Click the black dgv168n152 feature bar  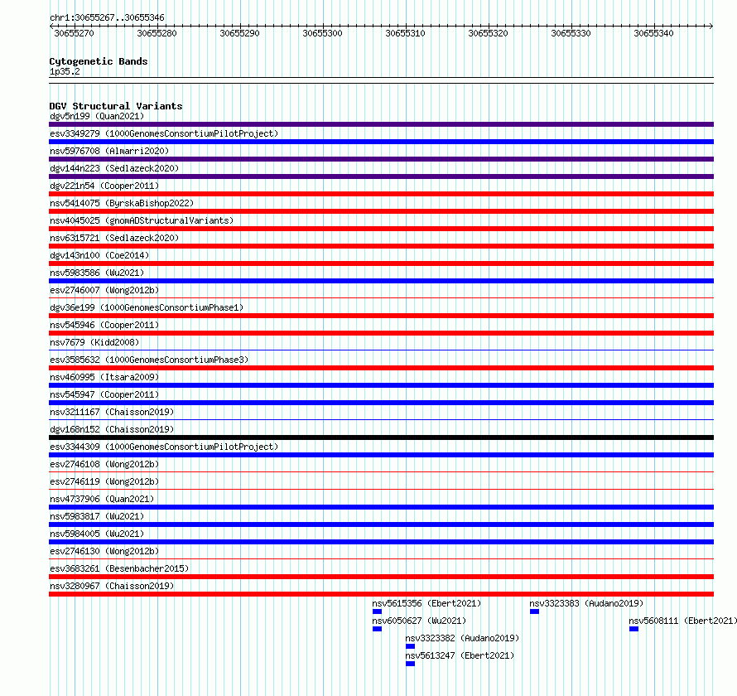[x=381, y=437]
